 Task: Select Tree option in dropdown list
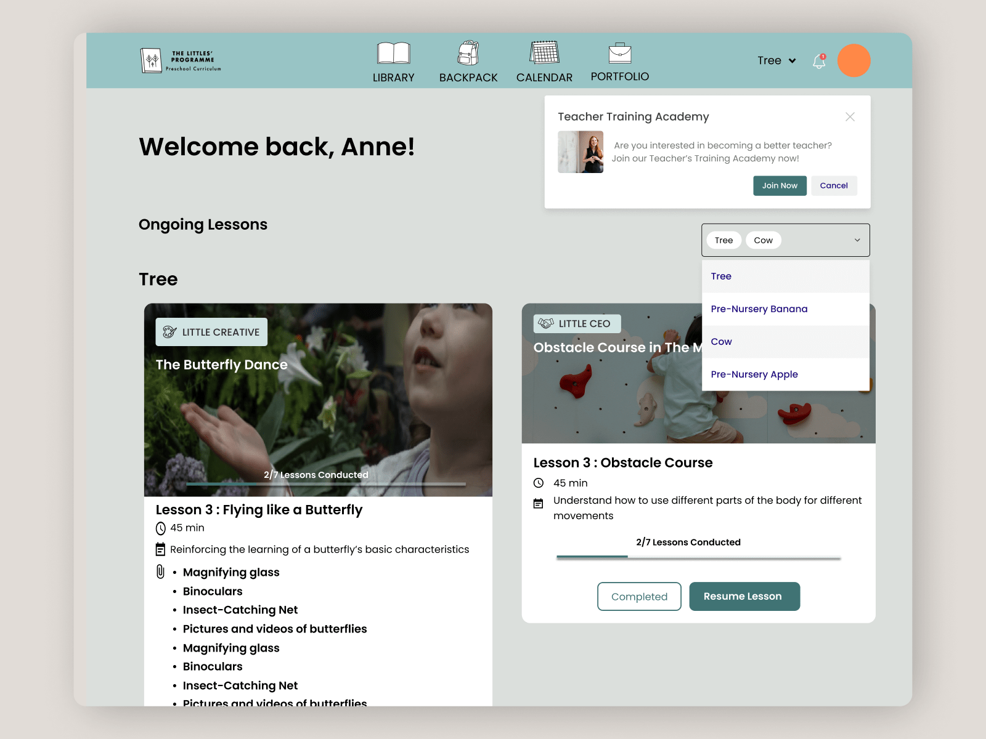point(786,276)
